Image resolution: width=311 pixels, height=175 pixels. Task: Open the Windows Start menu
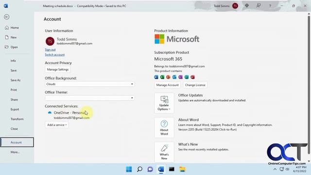(x=129, y=169)
